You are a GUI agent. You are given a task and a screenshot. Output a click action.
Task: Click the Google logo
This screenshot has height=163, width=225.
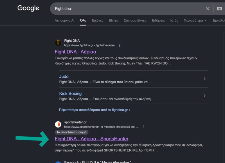[28, 8]
